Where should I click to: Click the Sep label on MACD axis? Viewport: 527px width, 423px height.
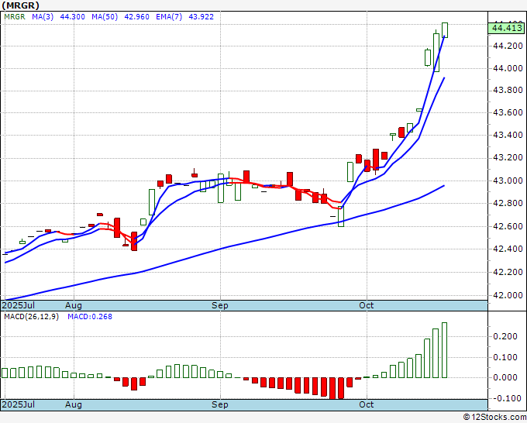(220, 404)
